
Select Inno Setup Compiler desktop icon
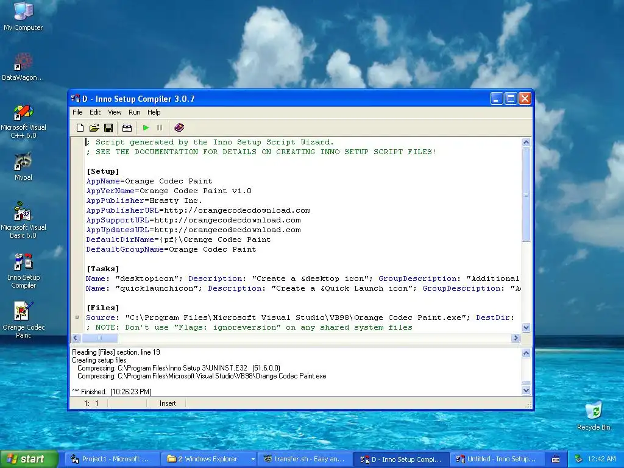[x=23, y=271]
